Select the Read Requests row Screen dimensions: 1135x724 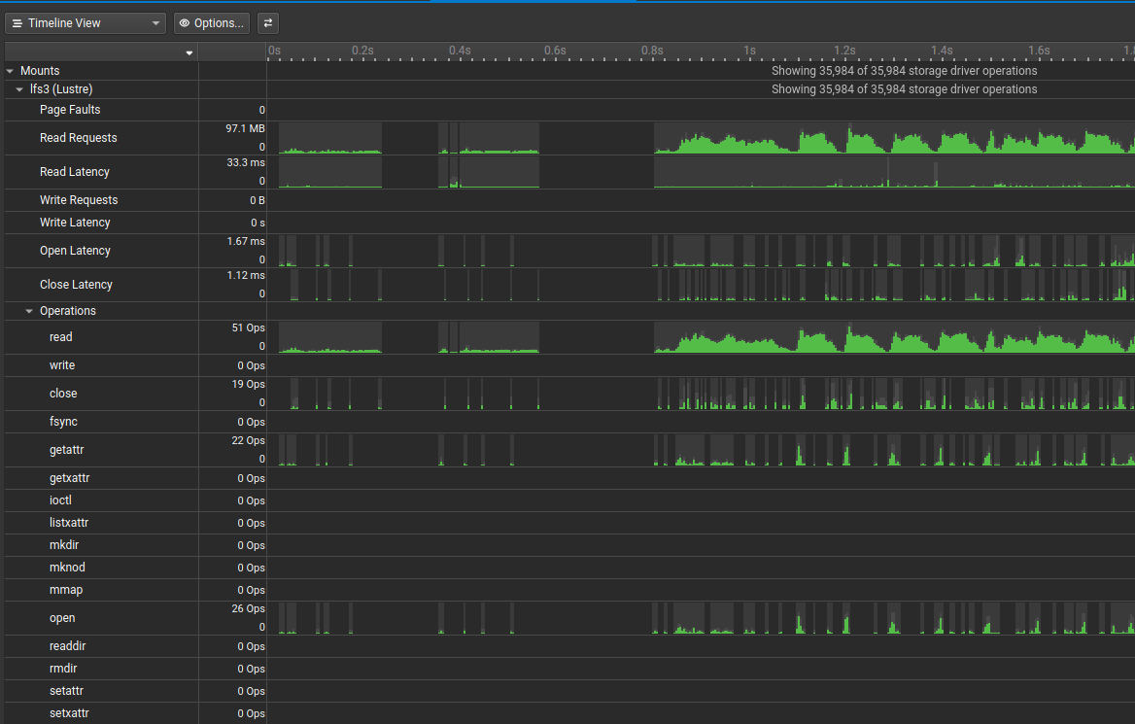click(76, 138)
